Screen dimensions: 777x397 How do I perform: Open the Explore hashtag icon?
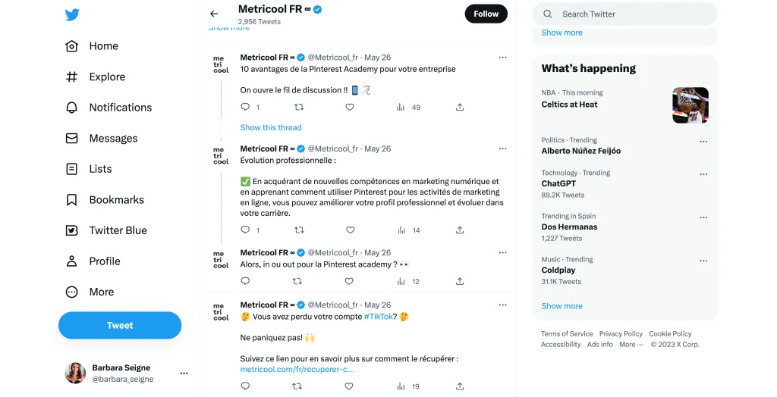pyautogui.click(x=72, y=77)
